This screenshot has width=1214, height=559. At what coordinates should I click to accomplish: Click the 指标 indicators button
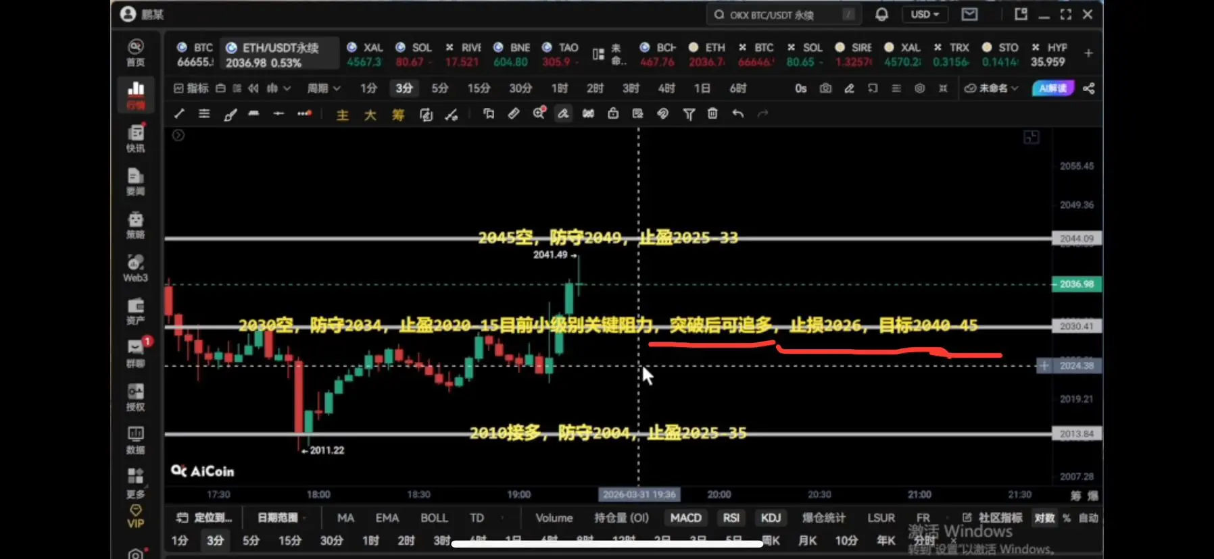(191, 88)
